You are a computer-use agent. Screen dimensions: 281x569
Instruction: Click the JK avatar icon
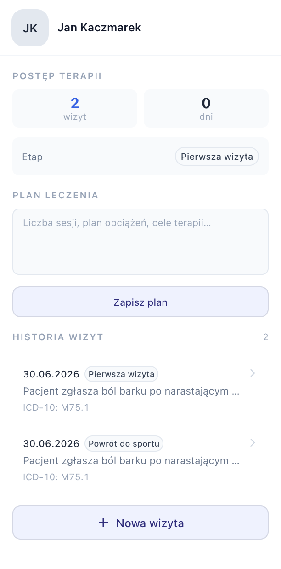(30, 28)
